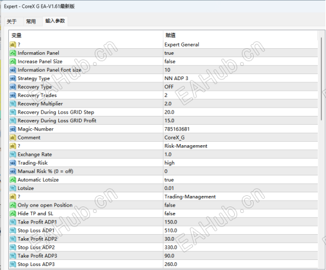Click the icon beside Take Profit ADP1
Image resolution: width=326 pixels, height=270 pixels.
13,222
